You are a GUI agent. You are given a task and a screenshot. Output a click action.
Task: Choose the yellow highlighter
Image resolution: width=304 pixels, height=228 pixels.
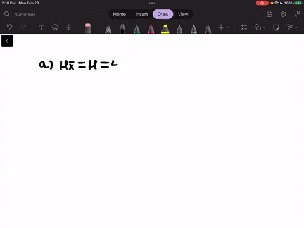(x=165, y=28)
